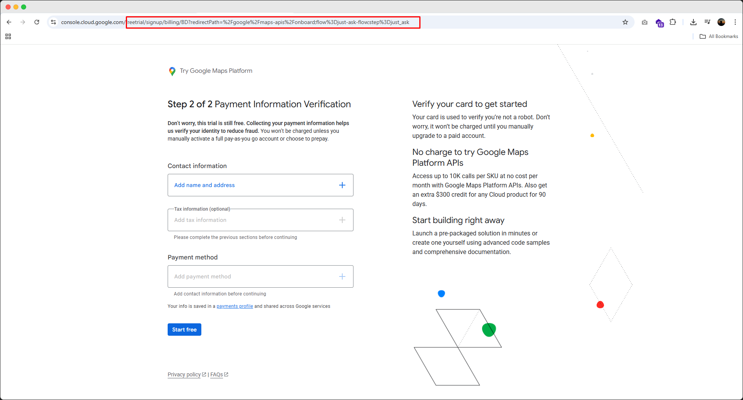Click plus icon for name and address
Image resolution: width=743 pixels, height=400 pixels.
tap(342, 185)
